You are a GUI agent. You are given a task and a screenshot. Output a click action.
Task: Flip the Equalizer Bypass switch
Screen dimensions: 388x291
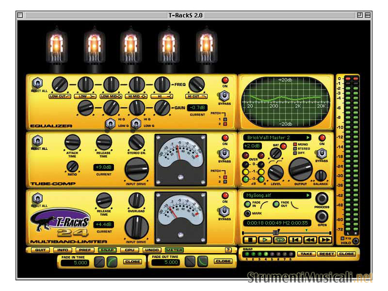(225, 95)
